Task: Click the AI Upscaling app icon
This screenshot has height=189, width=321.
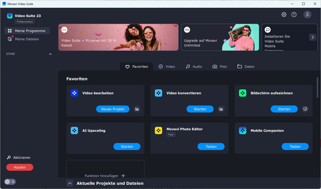Action: point(74,130)
